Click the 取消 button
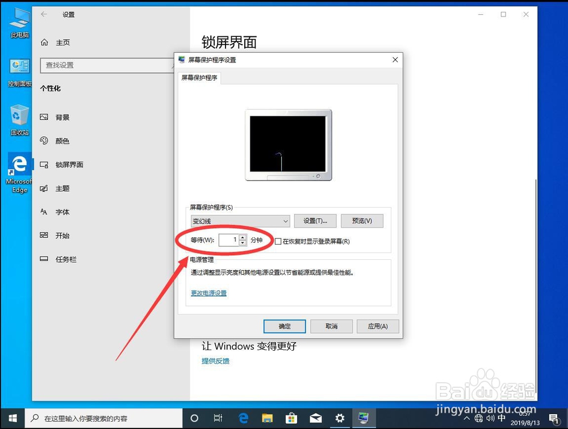The image size is (568, 429). point(331,326)
